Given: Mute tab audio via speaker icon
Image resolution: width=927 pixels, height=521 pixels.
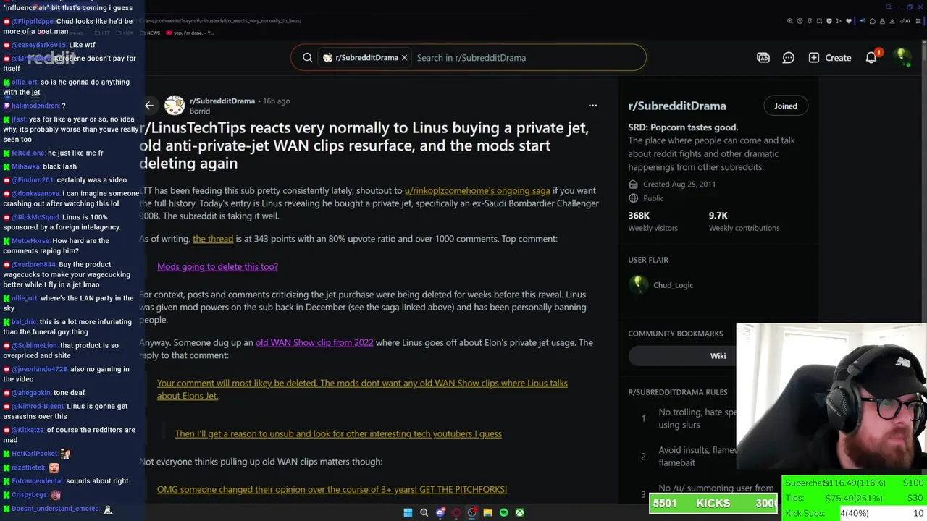Looking at the screenshot, I should click(863, 21).
